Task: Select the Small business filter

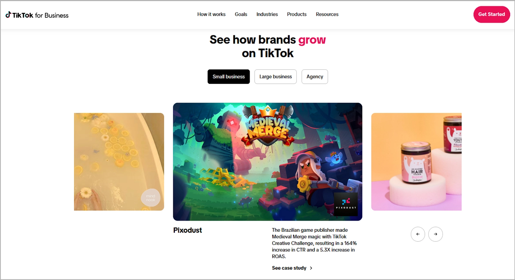Action: pos(229,77)
